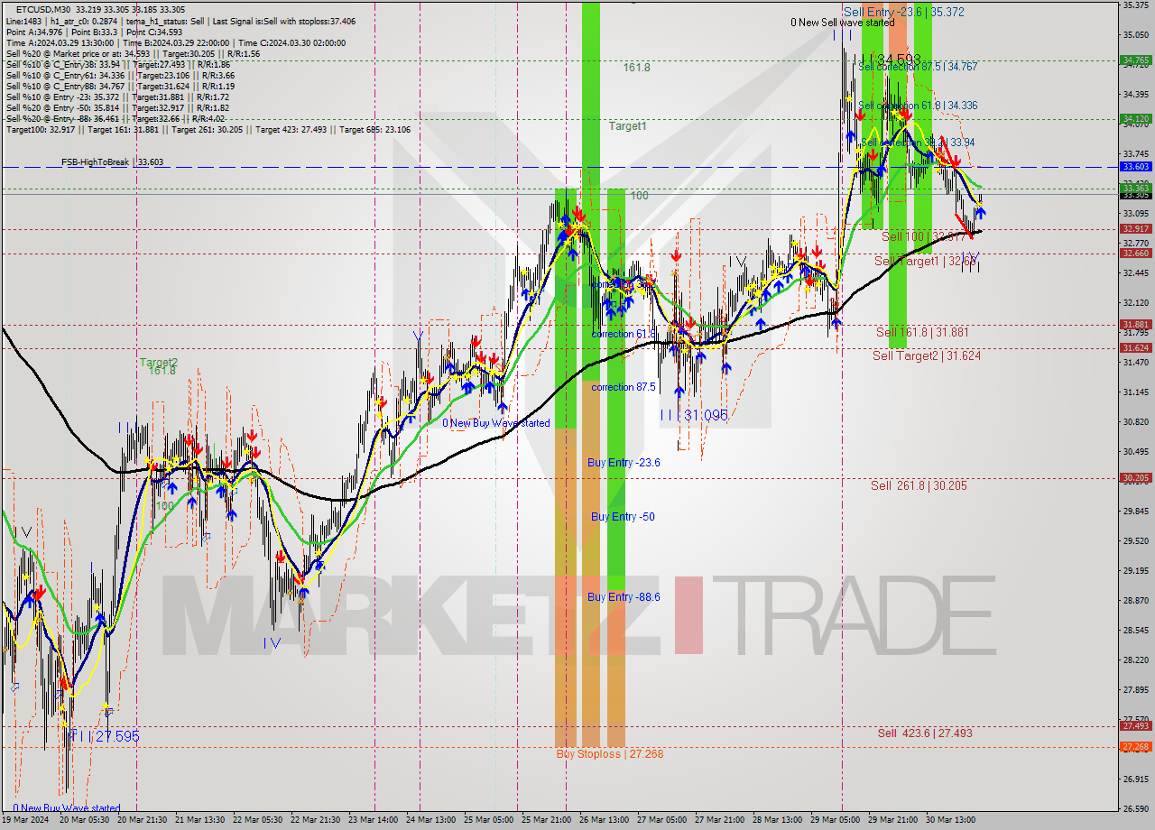Screen dimensions: 1155x830
Task: Select the red 30.205 price tag
Action: [1135, 478]
